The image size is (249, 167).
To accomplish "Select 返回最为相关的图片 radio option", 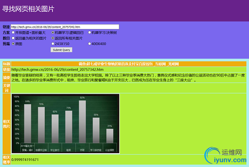I will tap(13, 38).
